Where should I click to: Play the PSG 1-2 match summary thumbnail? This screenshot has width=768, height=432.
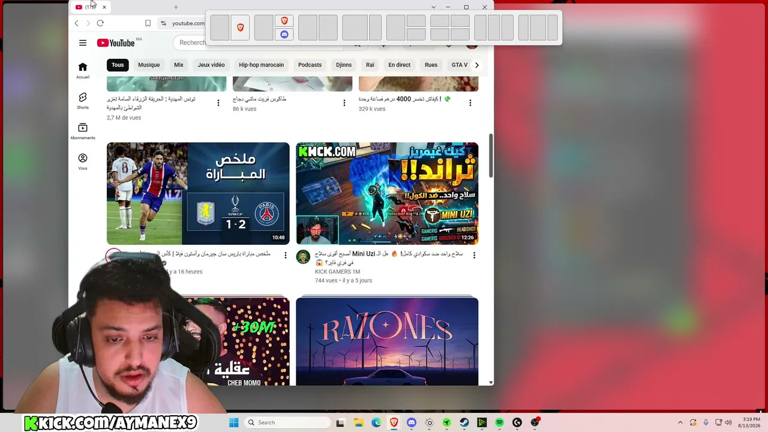point(198,194)
